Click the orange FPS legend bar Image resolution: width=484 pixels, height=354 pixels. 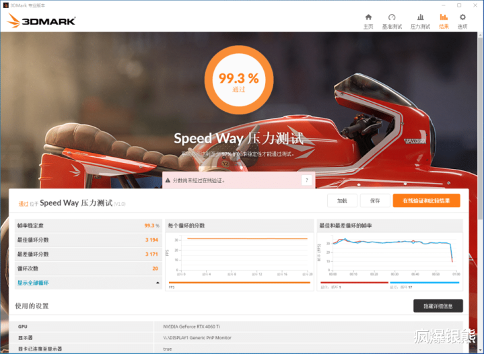click(240, 283)
